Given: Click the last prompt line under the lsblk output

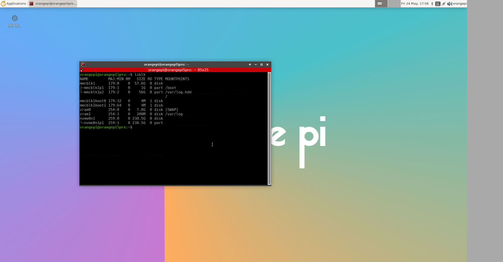Looking at the screenshot, I should (106, 127).
